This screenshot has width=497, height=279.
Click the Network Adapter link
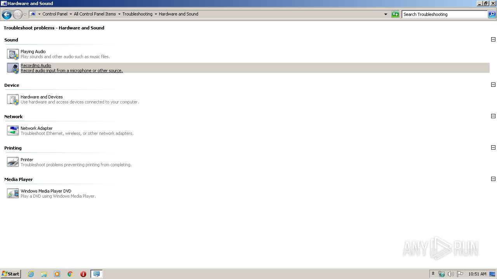[x=36, y=128]
